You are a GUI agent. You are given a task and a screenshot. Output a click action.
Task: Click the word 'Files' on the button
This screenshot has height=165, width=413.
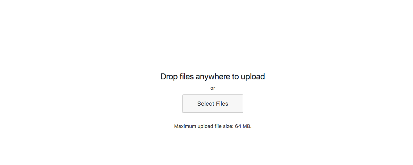[222, 103]
